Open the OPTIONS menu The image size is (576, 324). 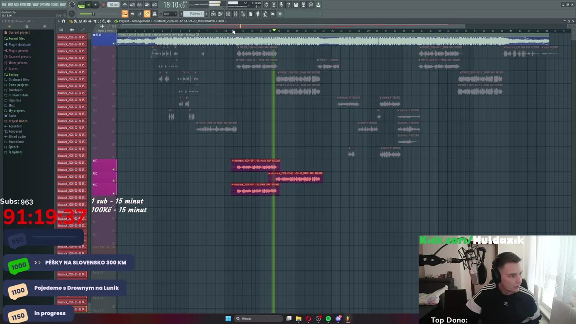[x=45, y=4]
